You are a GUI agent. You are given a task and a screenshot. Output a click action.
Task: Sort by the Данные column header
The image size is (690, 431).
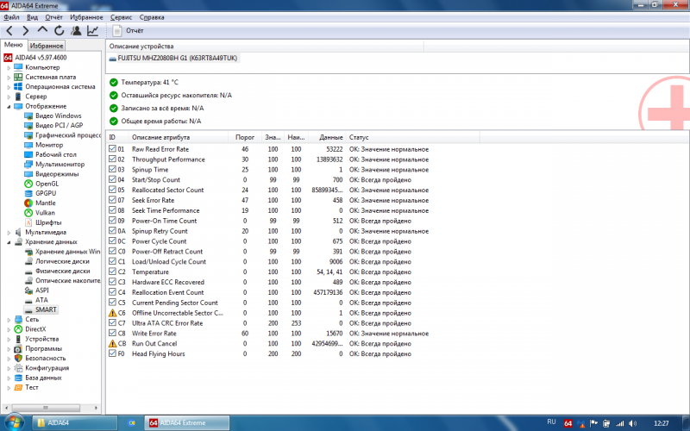coord(330,137)
